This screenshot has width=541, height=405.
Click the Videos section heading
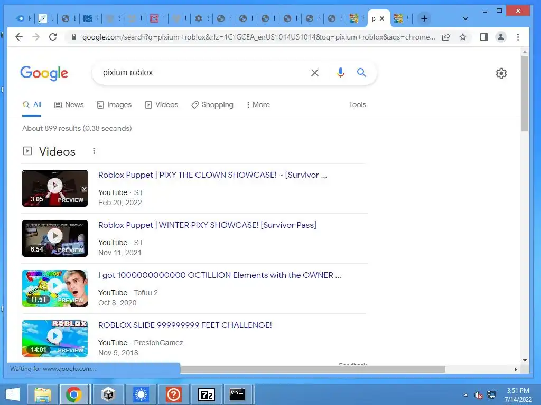click(57, 151)
